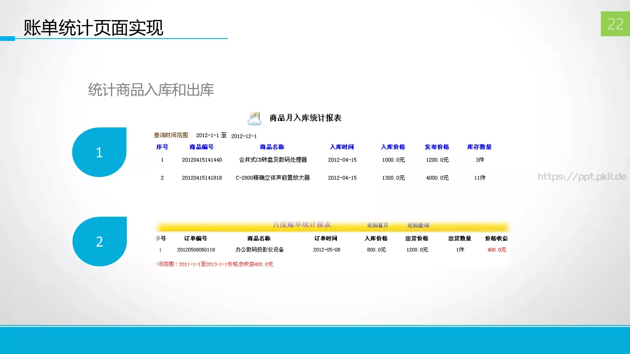630x354 pixels.
Task: Click the 商品月入库统计报表 heading
Action: tap(305, 118)
